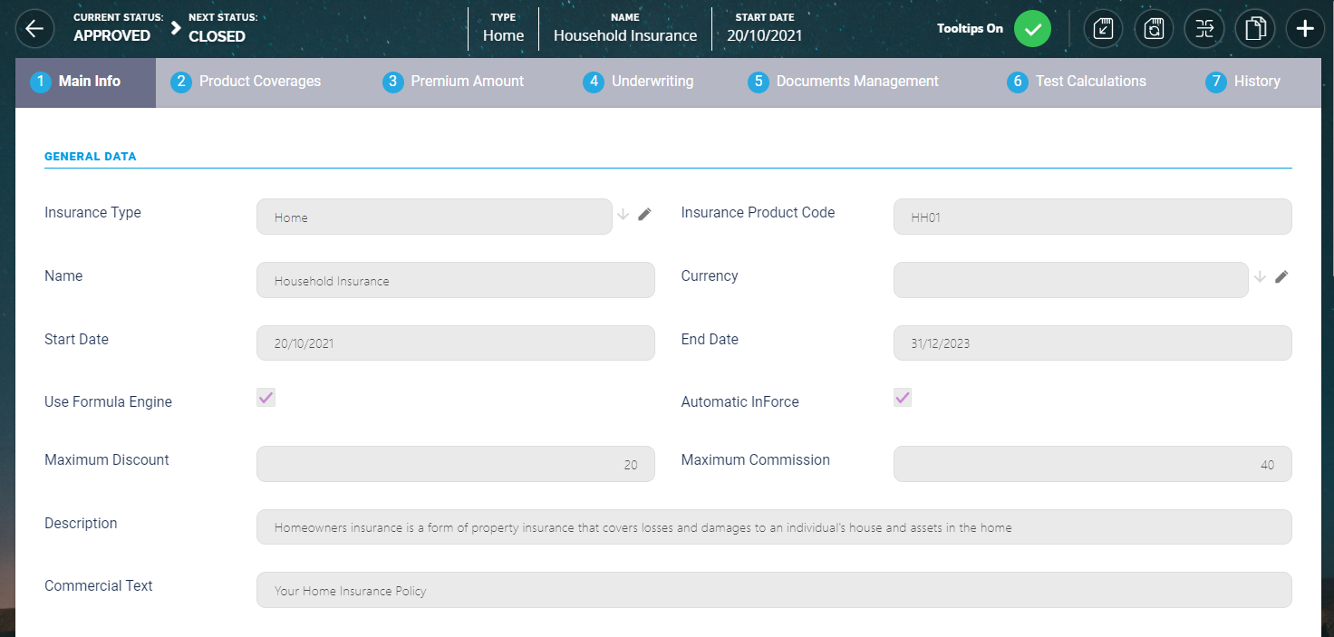Click the Maximum Discount field
This screenshot has height=637, width=1334.
455,464
